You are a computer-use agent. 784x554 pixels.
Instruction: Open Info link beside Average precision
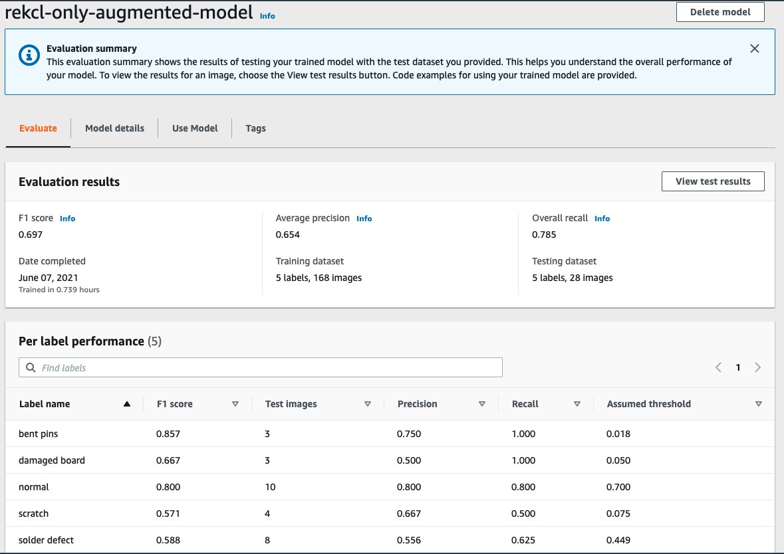364,219
